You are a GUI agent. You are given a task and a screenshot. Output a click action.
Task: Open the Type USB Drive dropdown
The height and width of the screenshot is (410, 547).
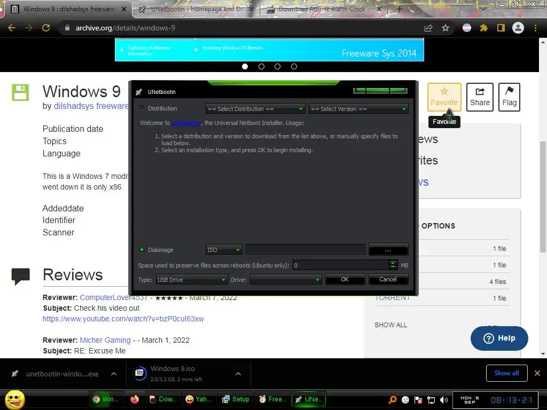[x=191, y=280]
